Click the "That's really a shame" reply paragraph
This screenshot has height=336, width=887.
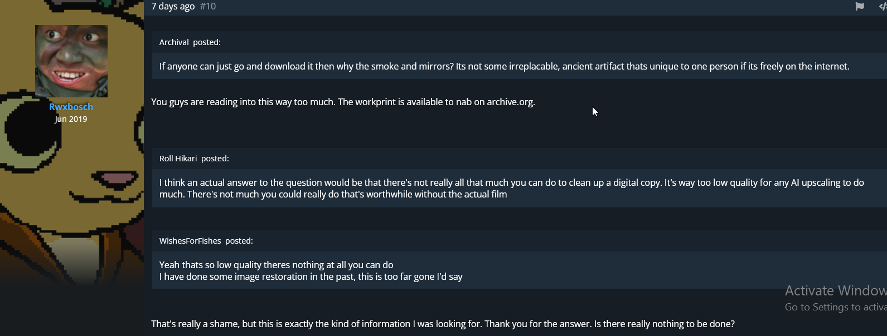[443, 324]
